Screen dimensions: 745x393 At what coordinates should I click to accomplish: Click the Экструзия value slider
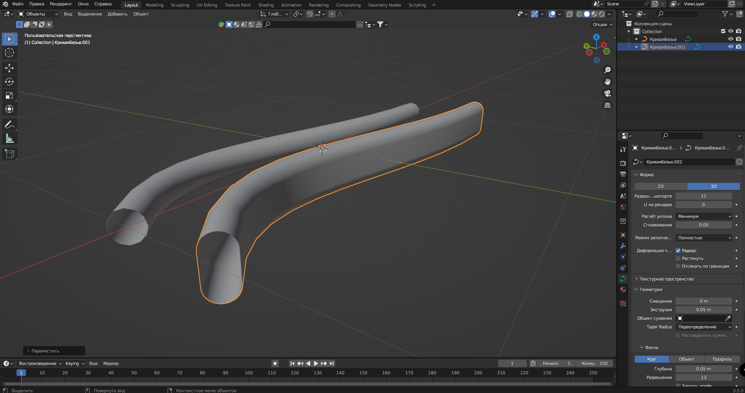[x=704, y=310]
